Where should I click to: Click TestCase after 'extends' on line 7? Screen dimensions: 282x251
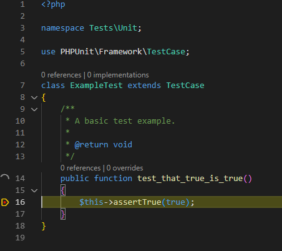coord(185,86)
